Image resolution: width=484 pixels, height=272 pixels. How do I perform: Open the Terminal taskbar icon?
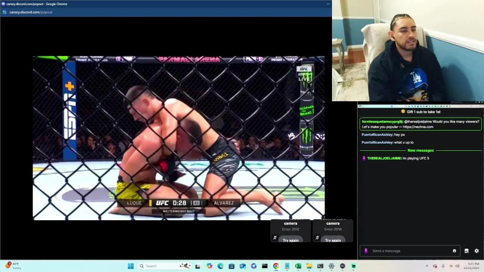pos(320,266)
